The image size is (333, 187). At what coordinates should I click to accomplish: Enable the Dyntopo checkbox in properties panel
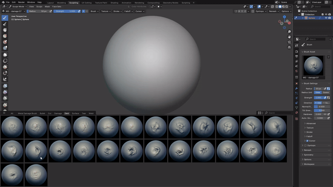pos(305,146)
